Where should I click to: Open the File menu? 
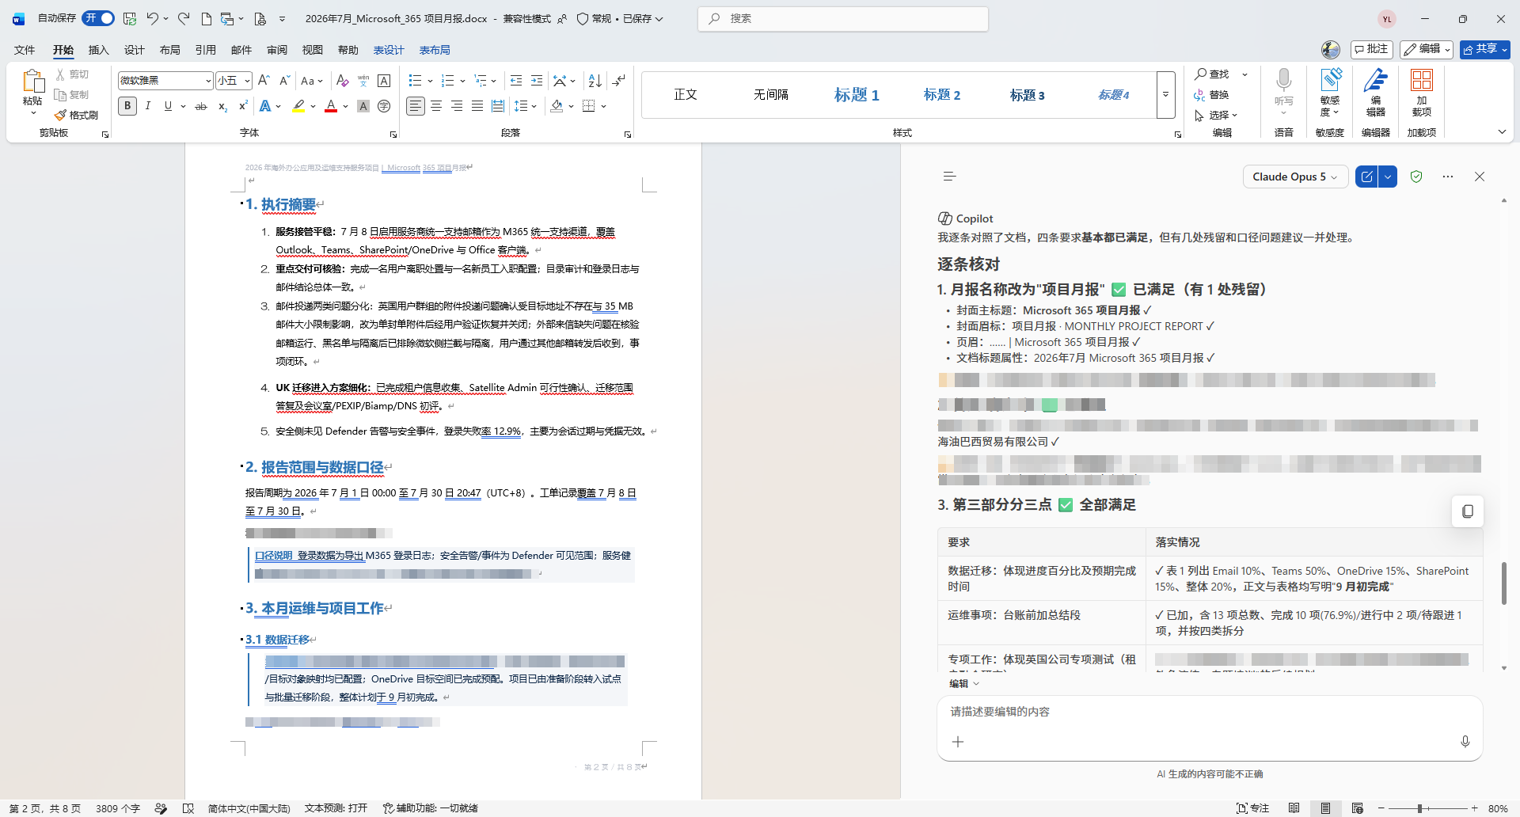coord(25,50)
